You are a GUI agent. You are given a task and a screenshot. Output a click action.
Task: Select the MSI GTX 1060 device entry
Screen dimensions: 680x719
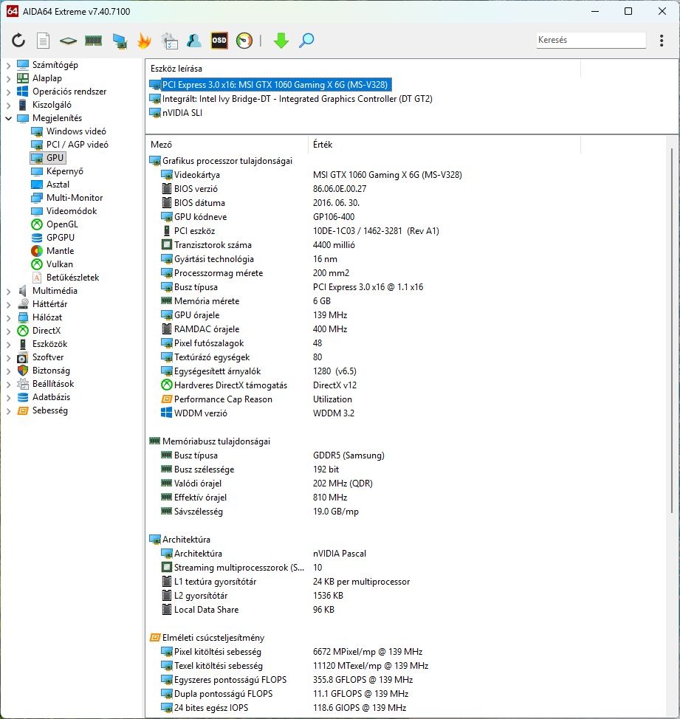270,84
